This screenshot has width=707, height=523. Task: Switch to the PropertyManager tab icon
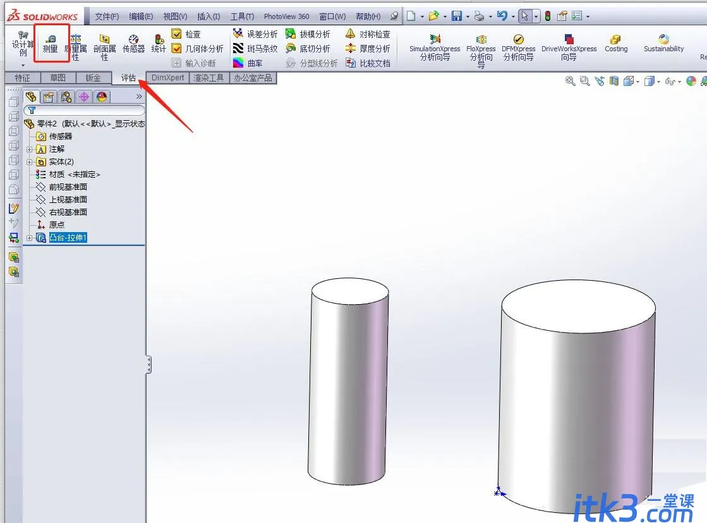(x=49, y=97)
